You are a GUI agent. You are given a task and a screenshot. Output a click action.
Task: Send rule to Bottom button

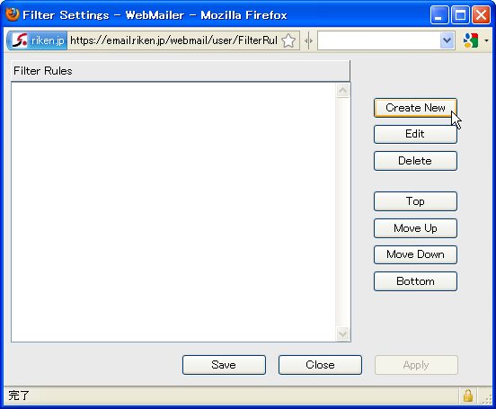[415, 281]
